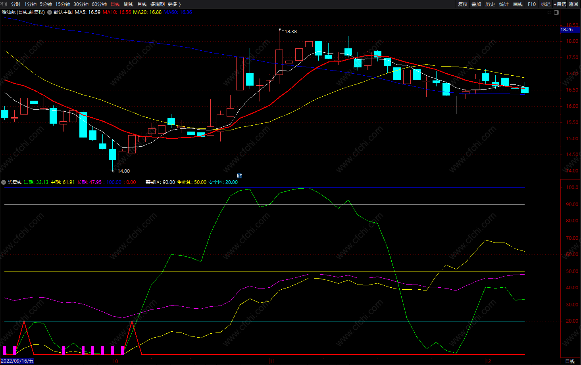Click the 复权 button
581x365 pixels.
463,4
